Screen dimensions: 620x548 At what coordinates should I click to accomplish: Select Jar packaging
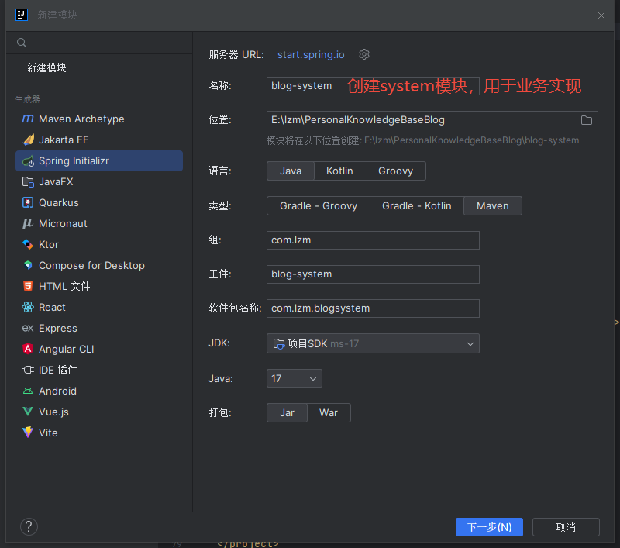pos(287,413)
